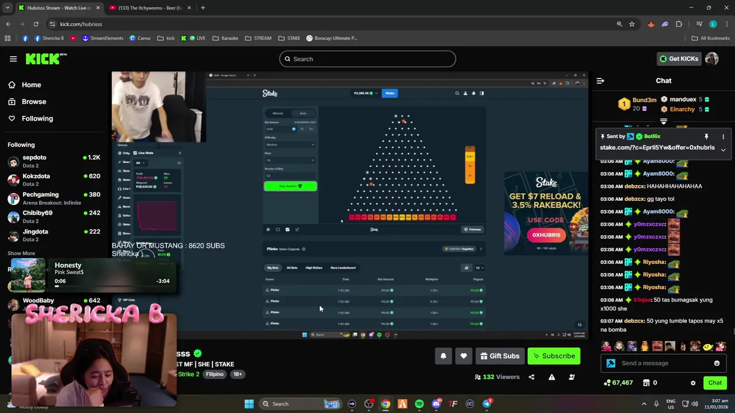
Task: Open the Kick shop icon beside 0
Action: [646, 383]
